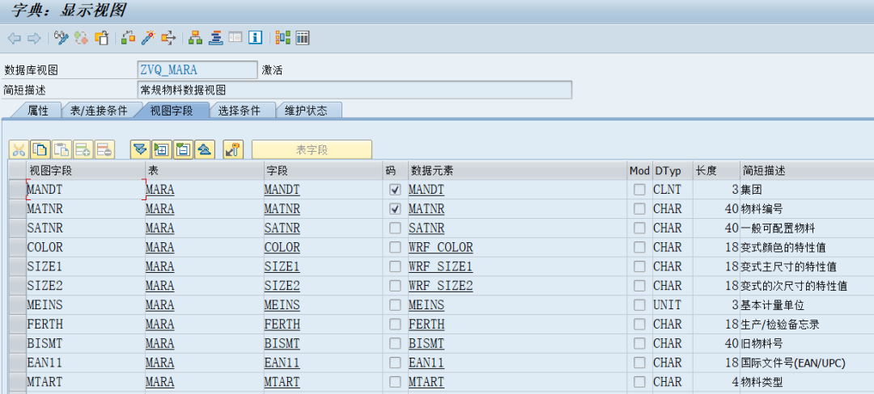Open the Where-Used List icon

tap(168, 38)
